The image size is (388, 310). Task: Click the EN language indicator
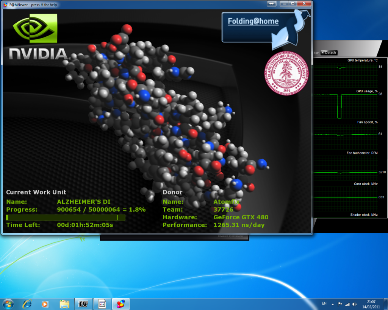pos(324,304)
